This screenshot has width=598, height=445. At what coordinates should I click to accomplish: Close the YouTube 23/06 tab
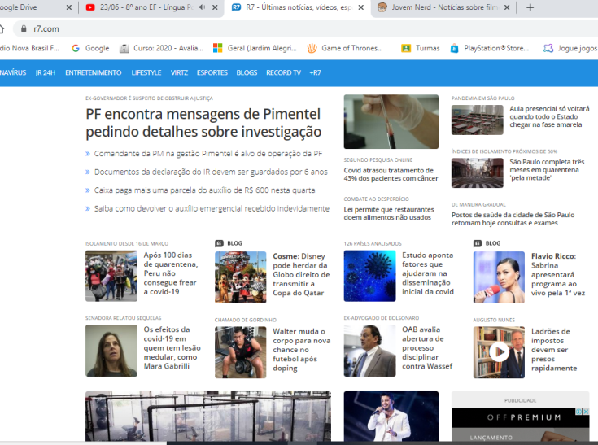pyautogui.click(x=215, y=7)
